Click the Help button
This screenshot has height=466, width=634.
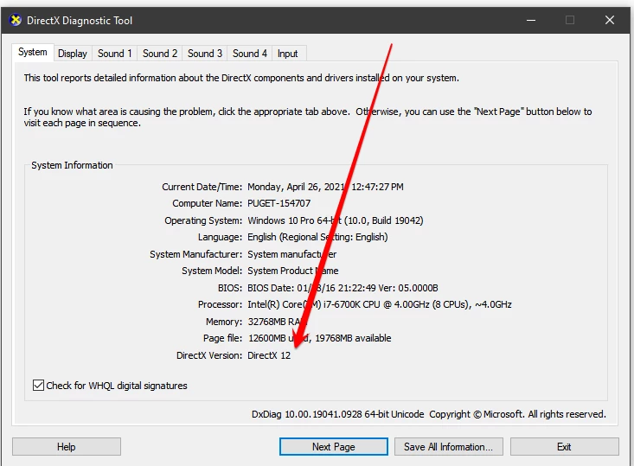(67, 447)
